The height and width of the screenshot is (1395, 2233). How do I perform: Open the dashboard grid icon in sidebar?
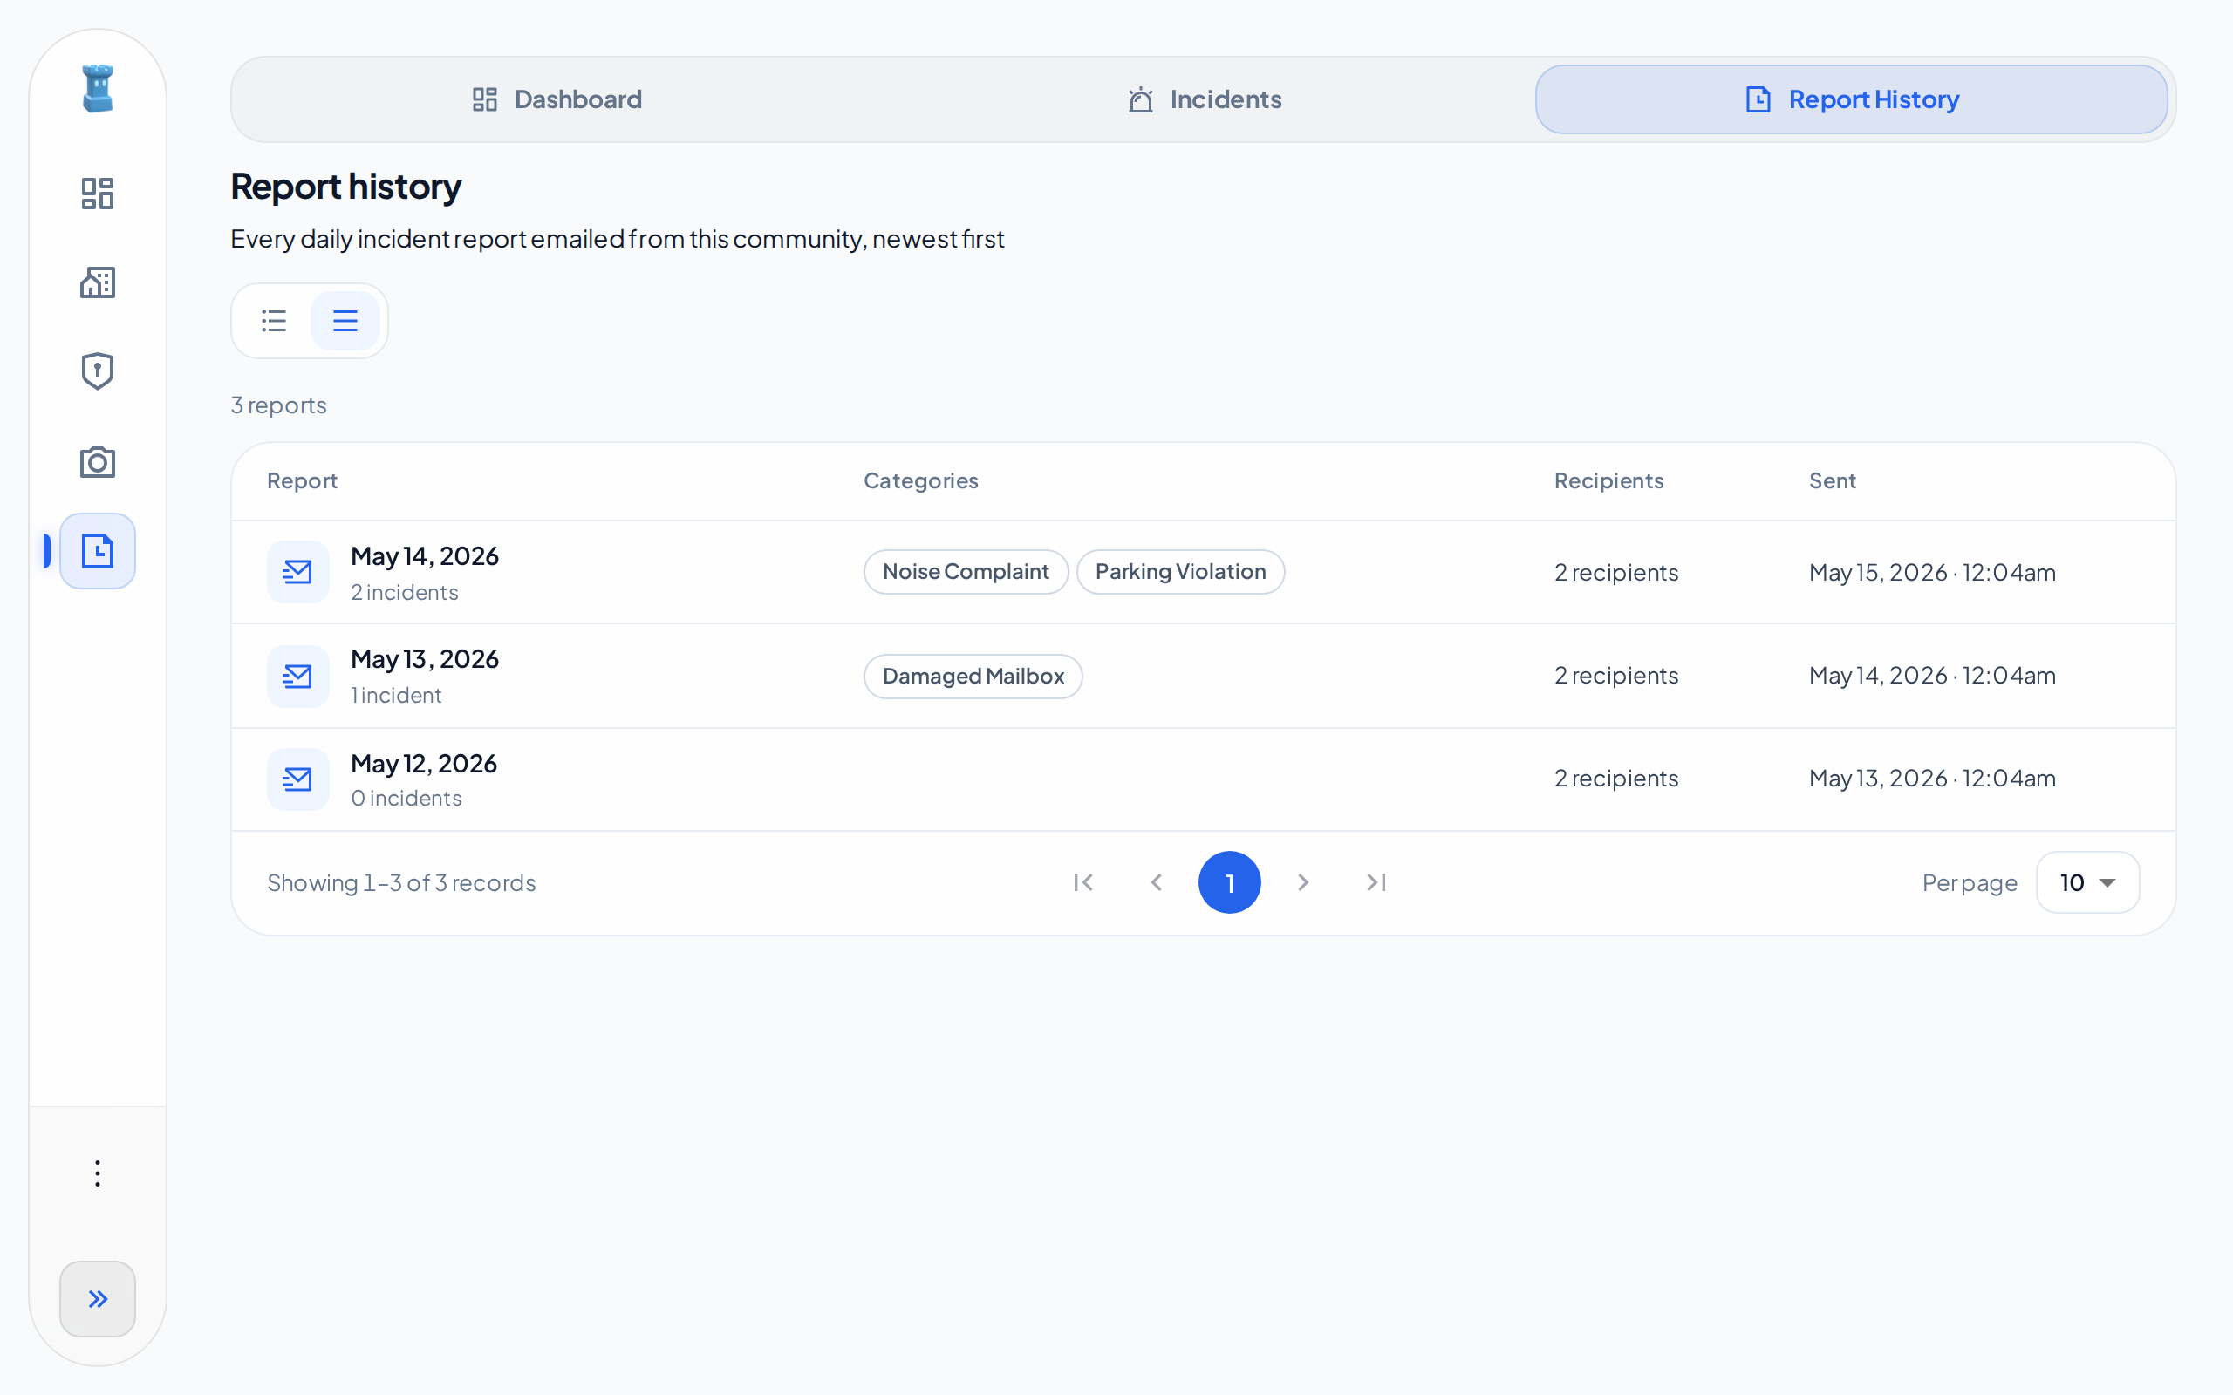point(97,194)
